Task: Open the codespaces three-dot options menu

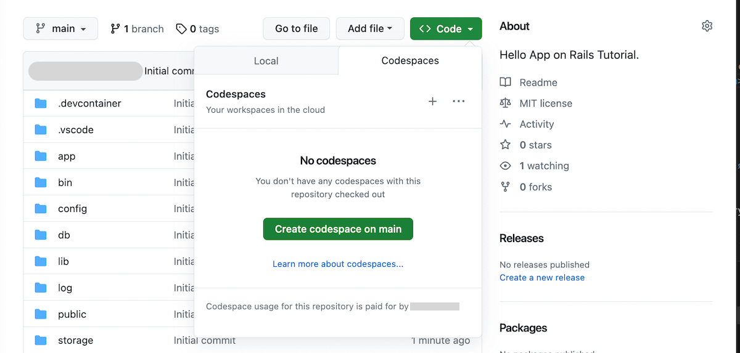Action: point(458,102)
